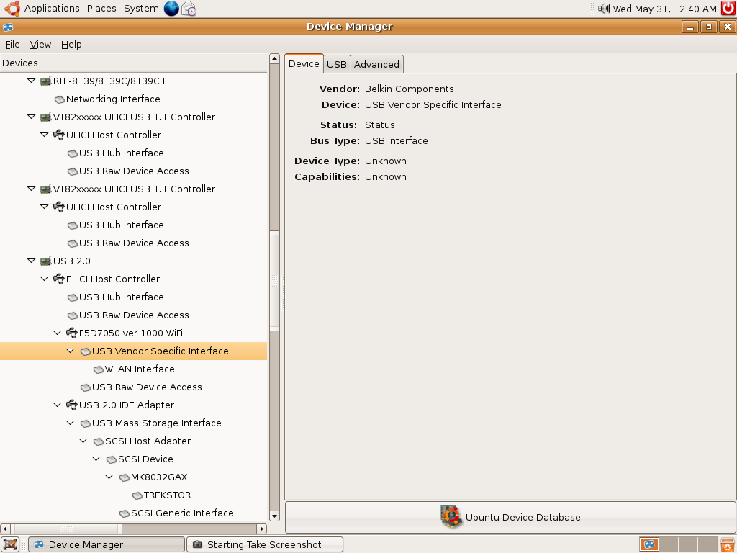Viewport: 737px width, 553px height.
Task: Switch to the USB tab
Action: 337,64
